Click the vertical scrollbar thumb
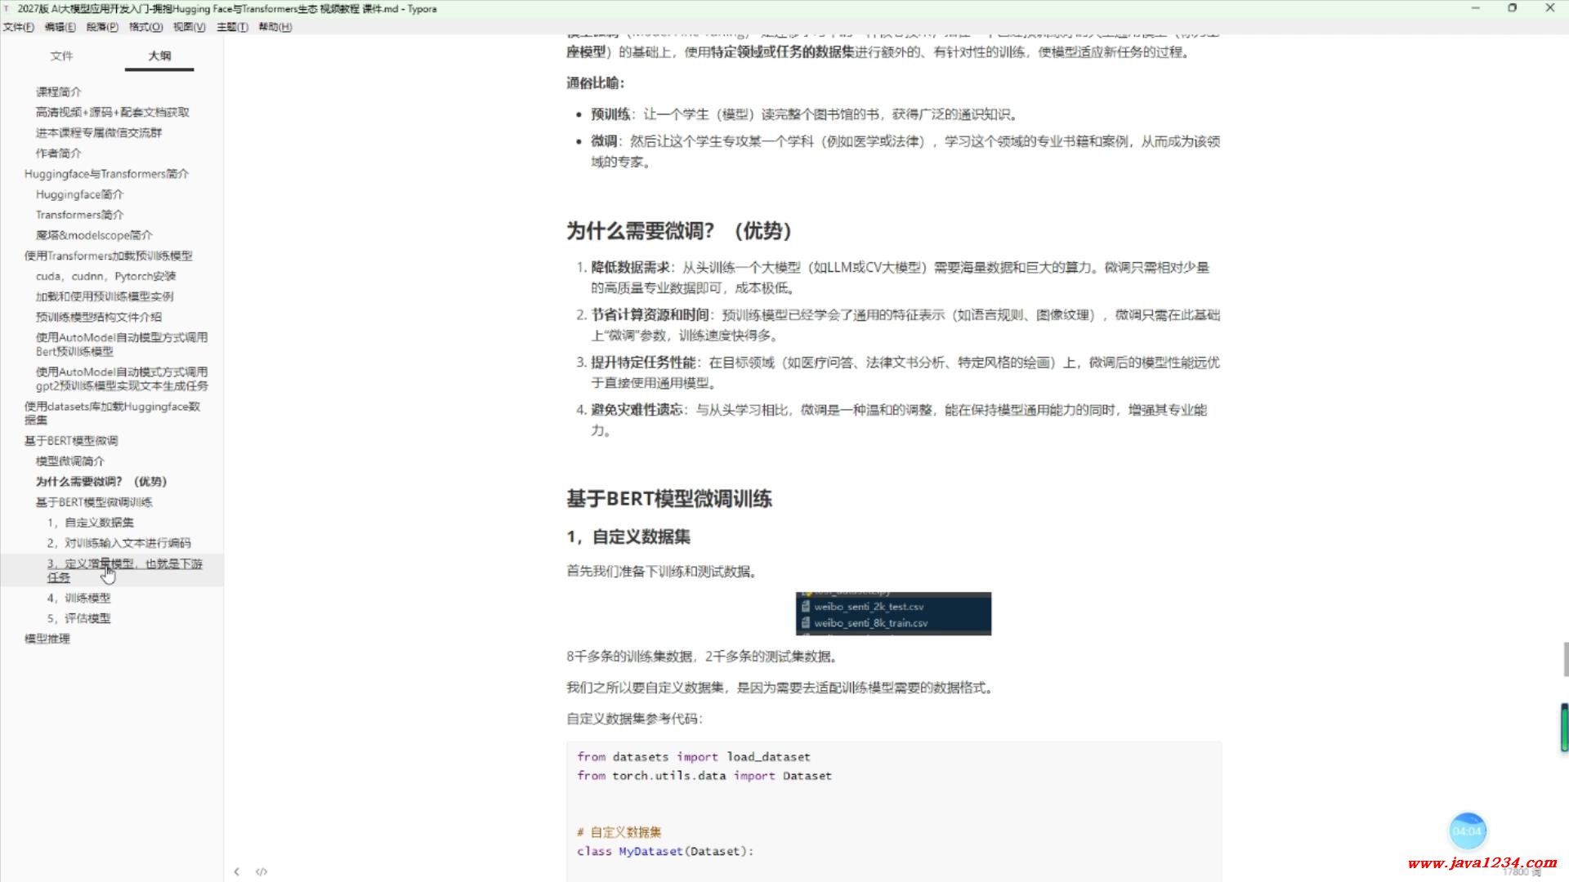 point(1565,659)
